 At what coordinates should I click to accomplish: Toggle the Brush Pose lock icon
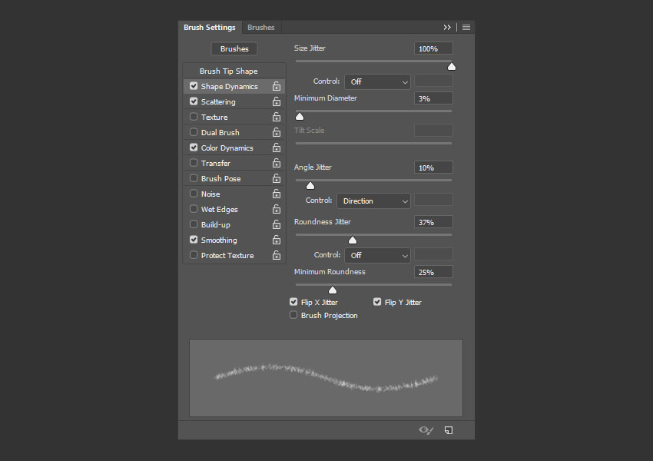(x=277, y=179)
